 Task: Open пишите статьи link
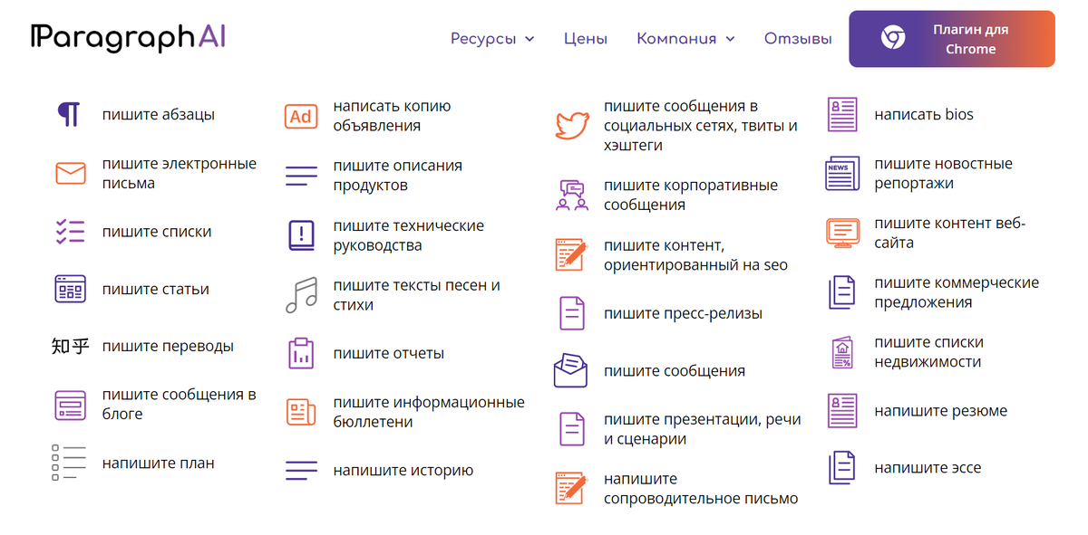(x=156, y=290)
